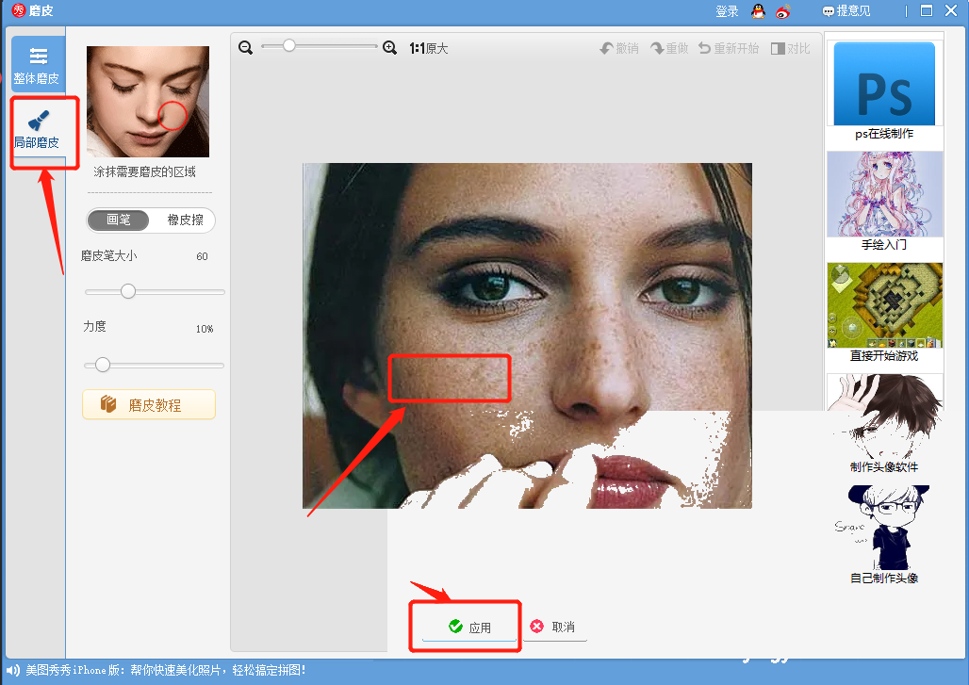Select the 画笔 brush mode
Image resolution: width=969 pixels, height=685 pixels.
[x=118, y=220]
